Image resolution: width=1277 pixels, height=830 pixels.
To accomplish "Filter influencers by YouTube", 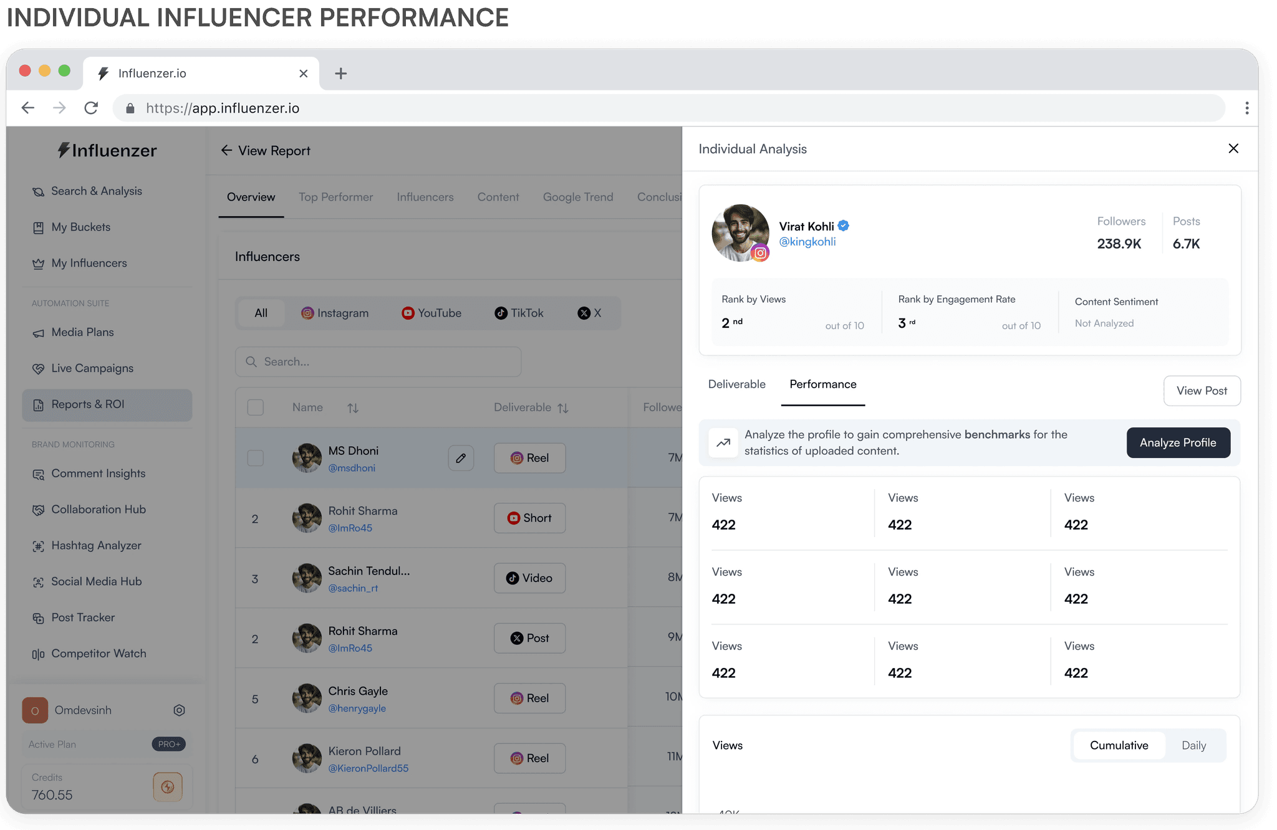I will (431, 313).
